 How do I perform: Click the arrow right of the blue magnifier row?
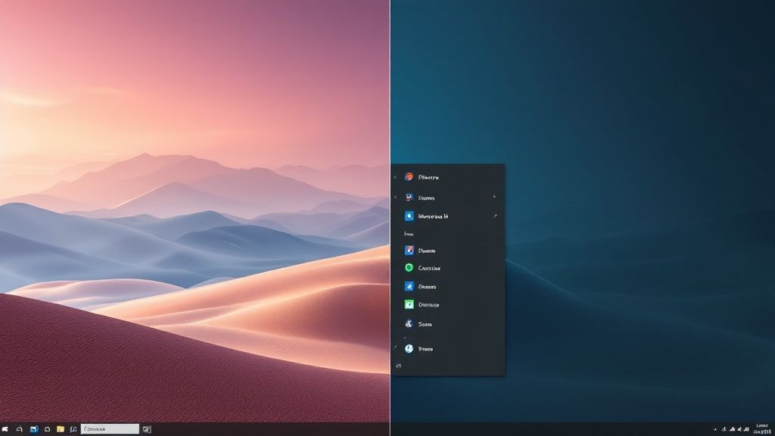495,216
